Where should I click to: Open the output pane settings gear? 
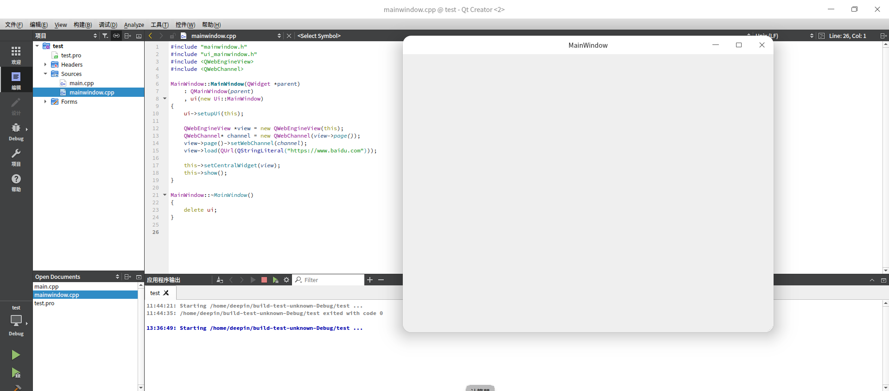tap(286, 280)
